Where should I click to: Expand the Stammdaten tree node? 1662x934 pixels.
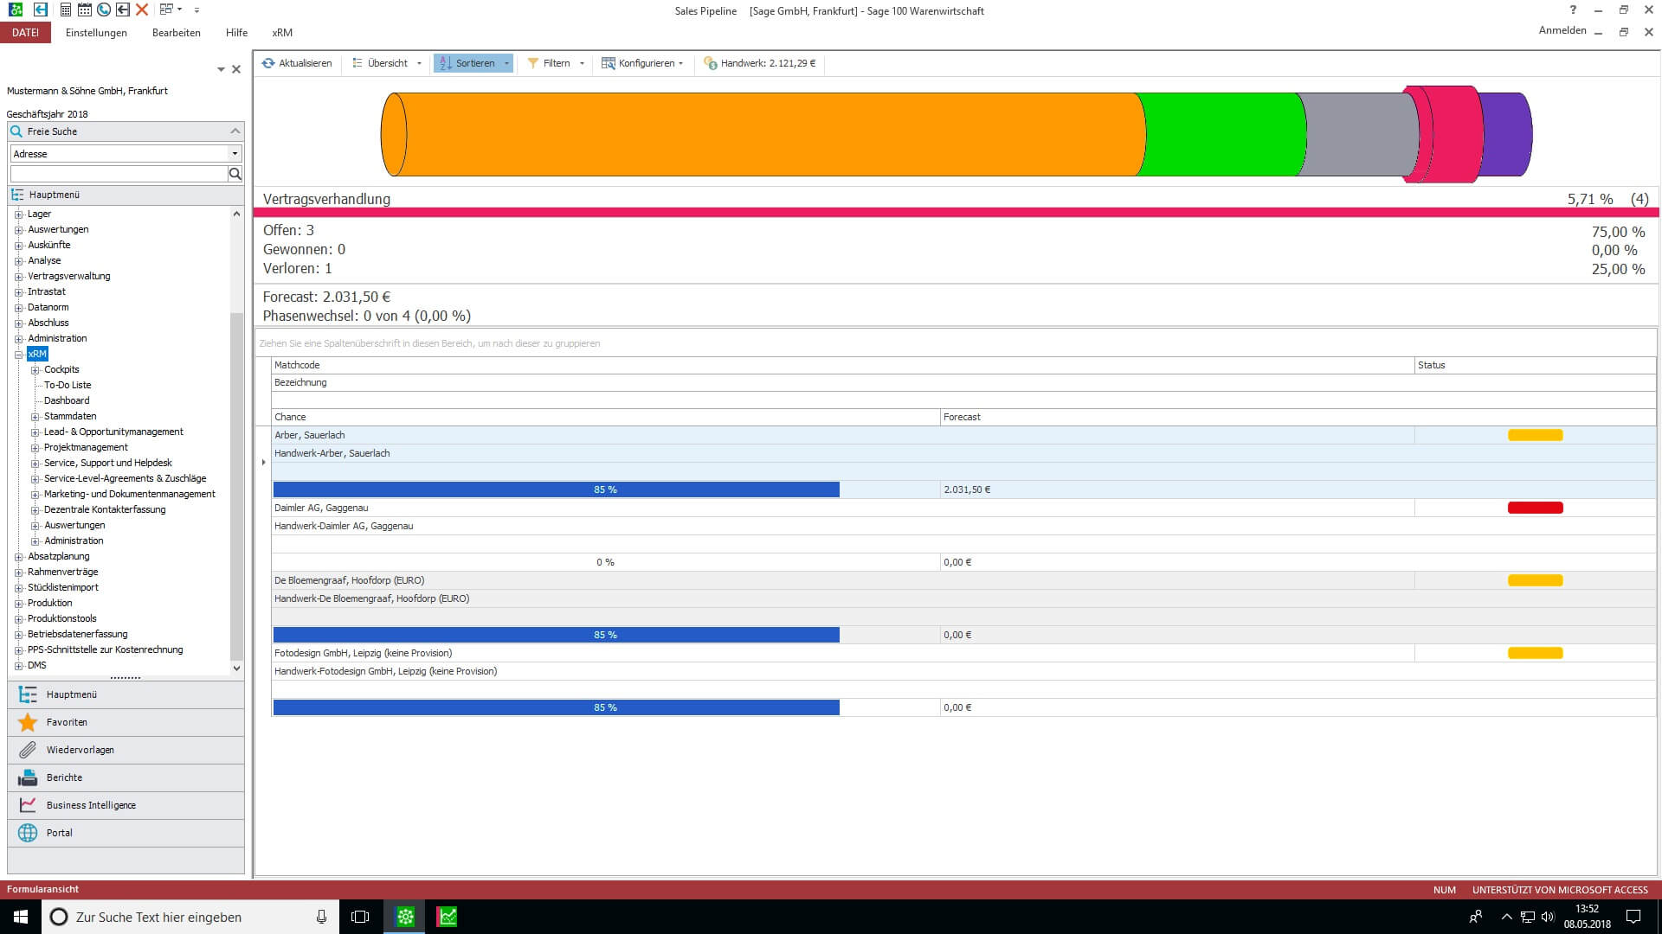(35, 416)
